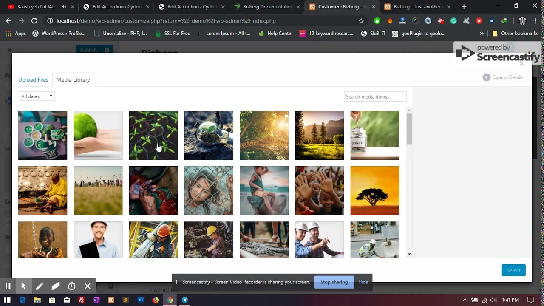Close the media library modal

[521, 64]
